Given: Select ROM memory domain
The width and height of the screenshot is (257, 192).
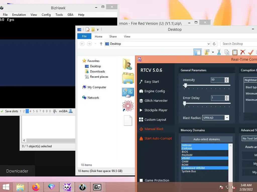Looking at the screenshot, I should (x=205, y=165).
